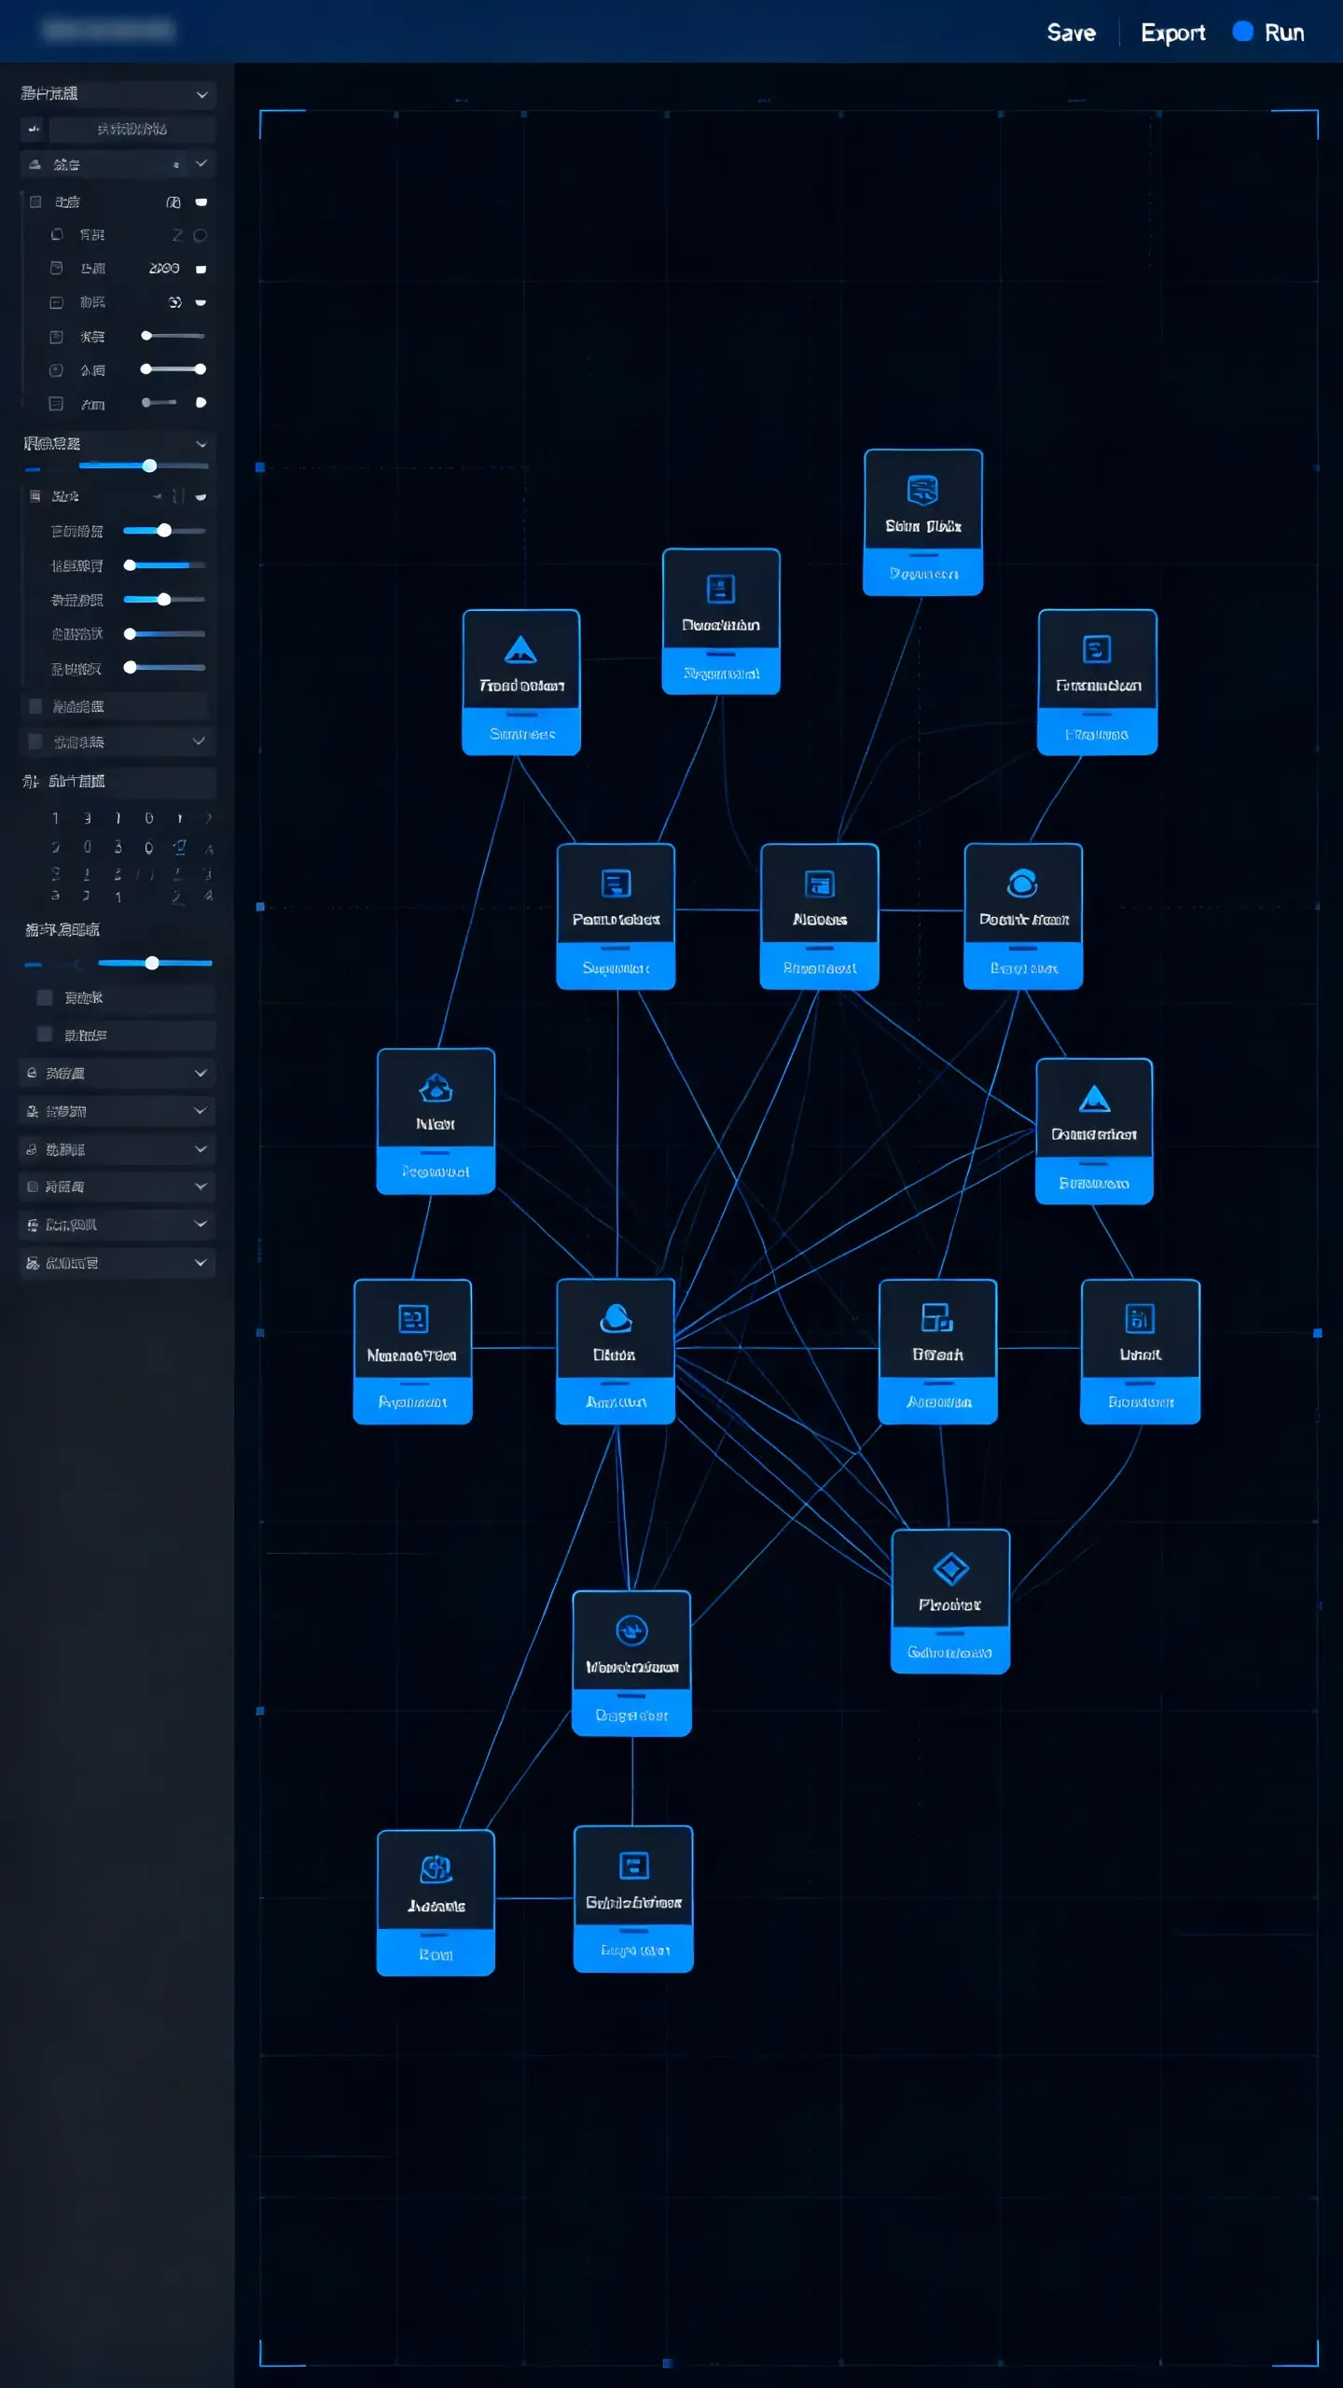Click the blue status dot beside Run

[x=1242, y=32]
